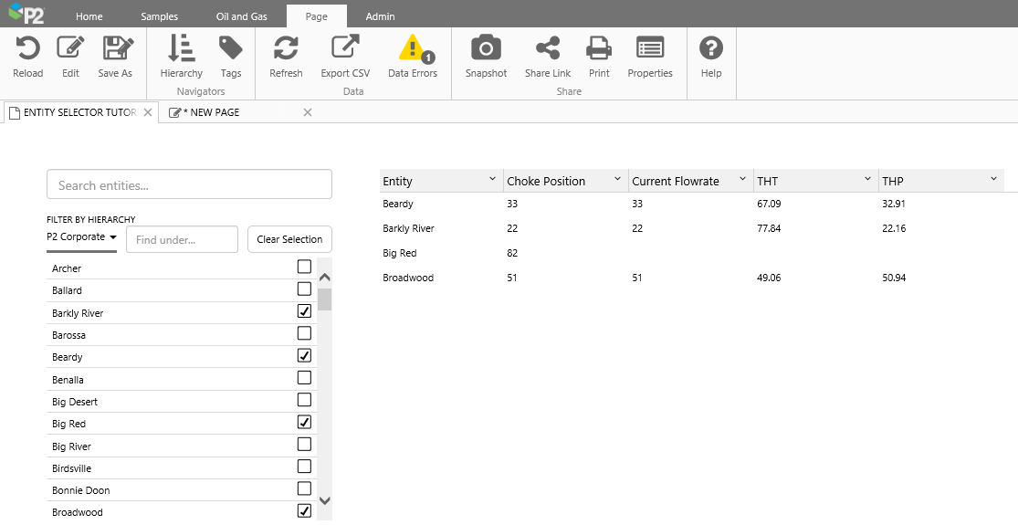The height and width of the screenshot is (525, 1018).
Task: Click the Reload icon in the ribbon
Action: coord(27,49)
